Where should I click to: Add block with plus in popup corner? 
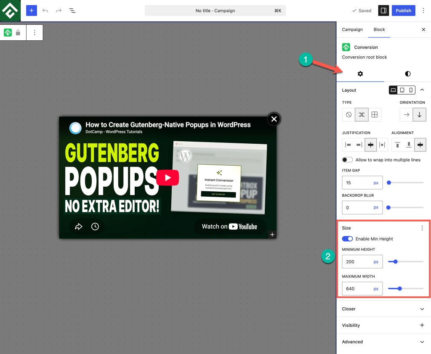(x=272, y=235)
